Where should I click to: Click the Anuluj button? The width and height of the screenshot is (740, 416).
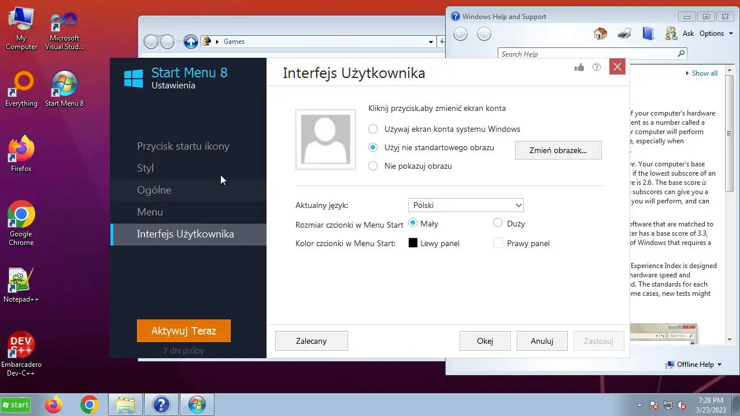tap(542, 341)
